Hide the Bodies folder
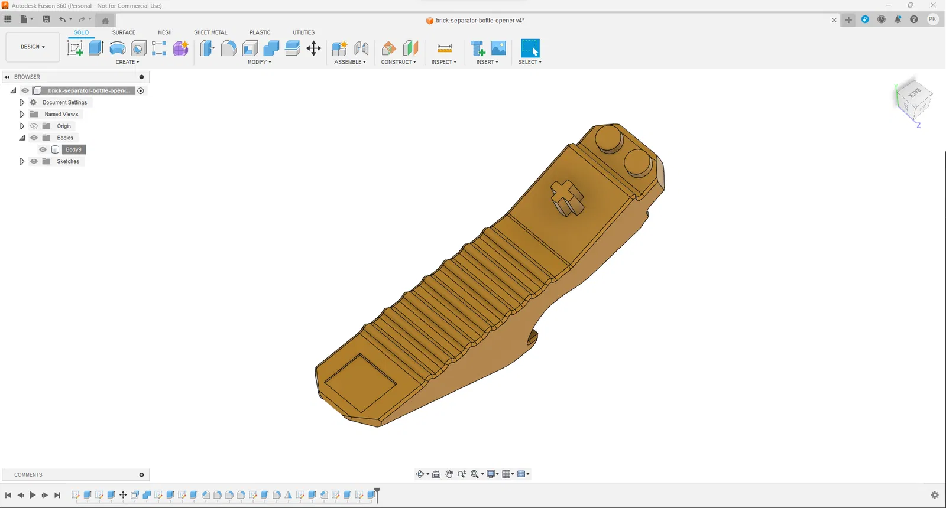This screenshot has height=508, width=946. point(34,138)
